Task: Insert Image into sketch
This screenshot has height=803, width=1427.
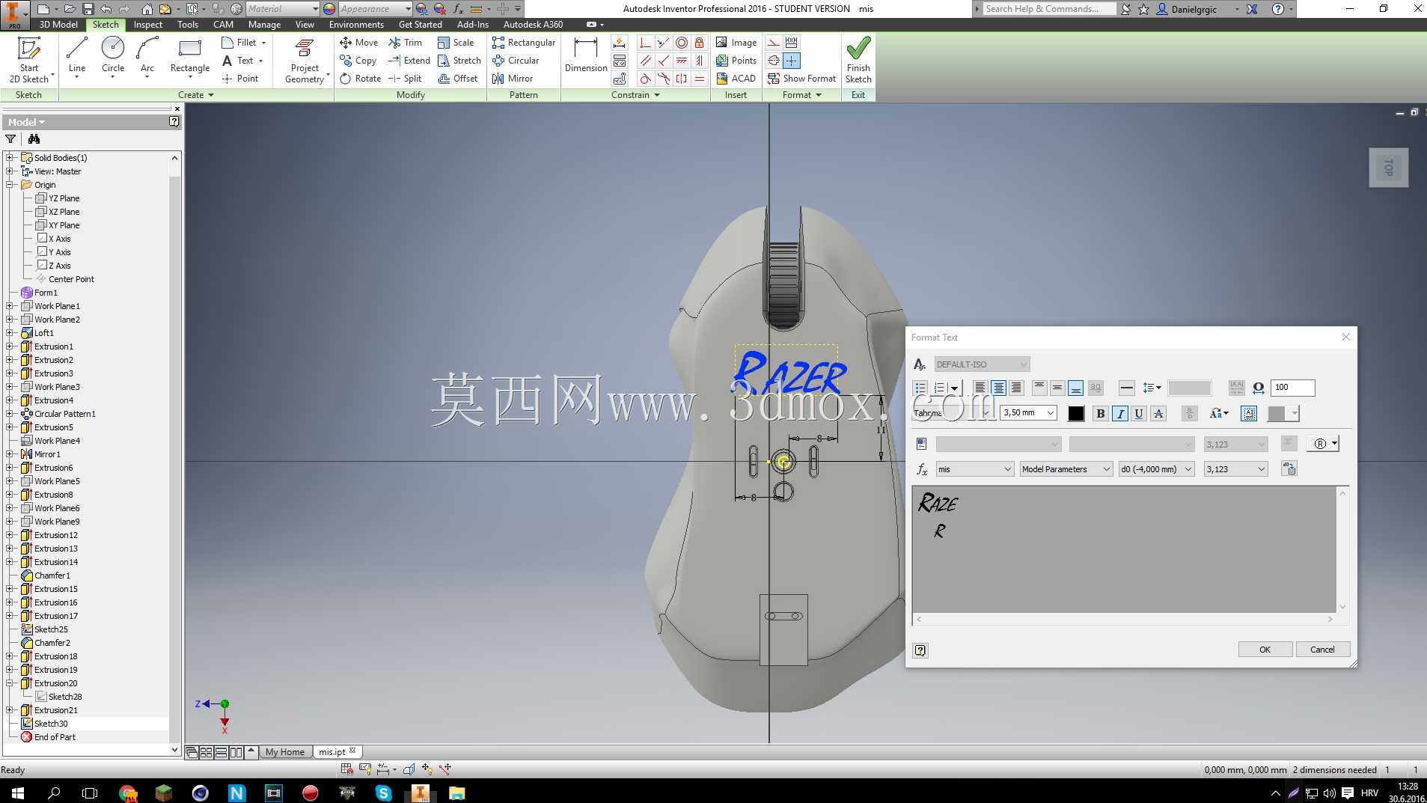Action: (x=736, y=43)
